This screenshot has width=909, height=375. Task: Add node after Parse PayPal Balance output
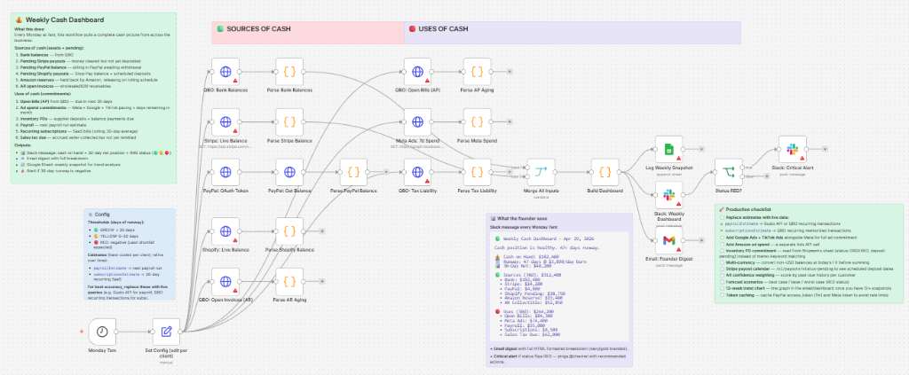coord(386,172)
